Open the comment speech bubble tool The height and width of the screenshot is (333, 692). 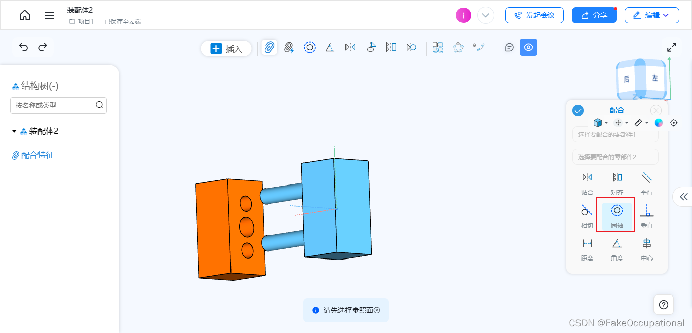click(x=509, y=47)
